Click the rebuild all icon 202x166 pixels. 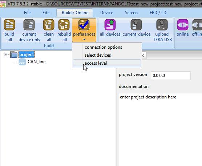tap(64, 25)
